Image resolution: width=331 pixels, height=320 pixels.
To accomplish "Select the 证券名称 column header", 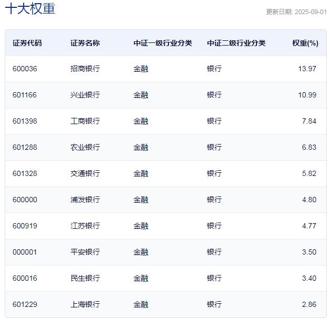I will pyautogui.click(x=85, y=43).
